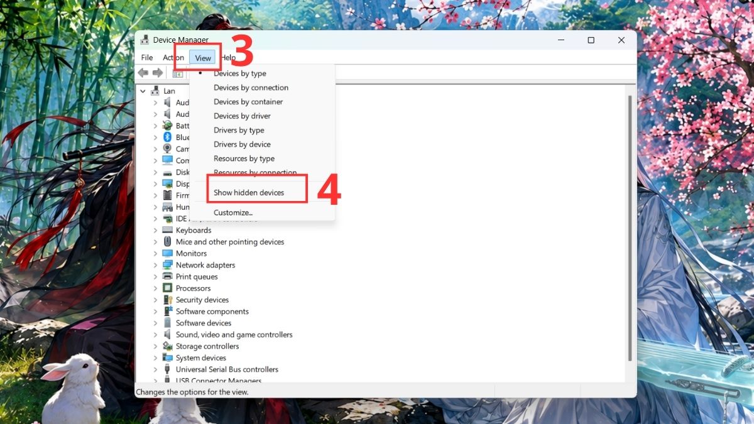Open the Action menu
Image resolution: width=754 pixels, height=424 pixels.
pyautogui.click(x=173, y=58)
